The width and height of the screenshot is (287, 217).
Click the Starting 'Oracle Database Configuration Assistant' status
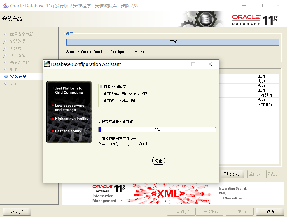108,52
